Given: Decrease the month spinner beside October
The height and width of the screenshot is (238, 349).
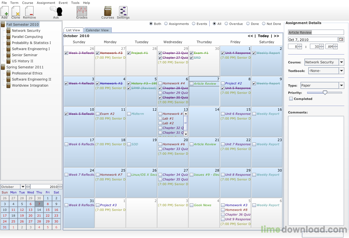Looking at the screenshot, I should [28, 188].
